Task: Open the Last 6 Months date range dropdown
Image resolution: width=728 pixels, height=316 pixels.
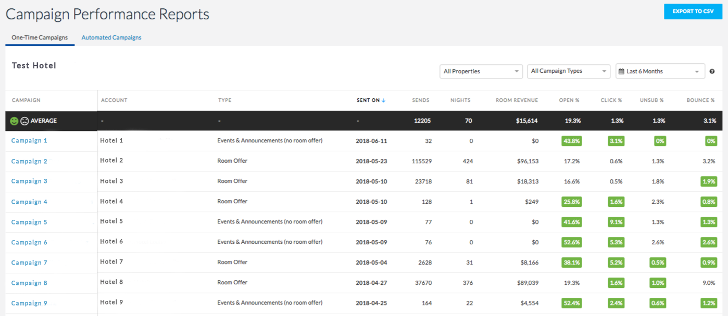Action: coord(660,71)
